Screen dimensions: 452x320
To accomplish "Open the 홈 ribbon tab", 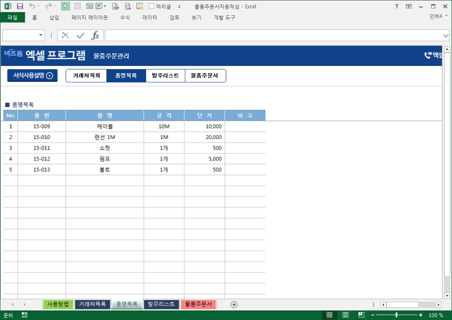I will pyautogui.click(x=35, y=17).
